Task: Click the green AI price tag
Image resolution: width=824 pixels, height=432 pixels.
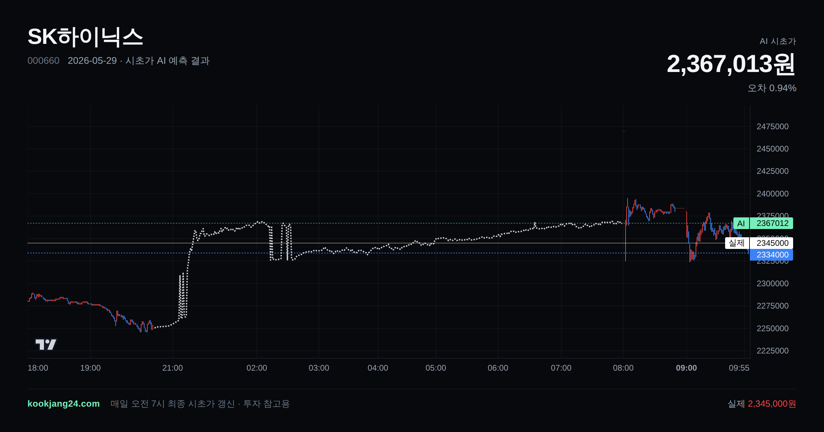Action: coord(741,224)
